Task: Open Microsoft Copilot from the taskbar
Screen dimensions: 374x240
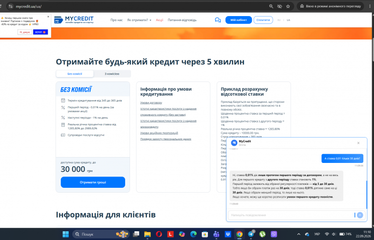Action: (x=182, y=234)
